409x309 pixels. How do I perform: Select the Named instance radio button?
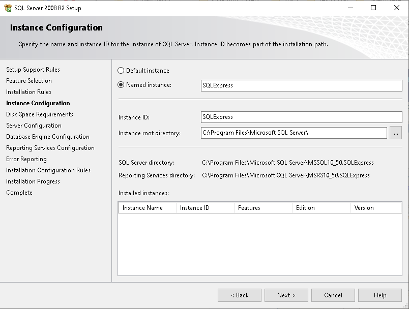point(121,85)
